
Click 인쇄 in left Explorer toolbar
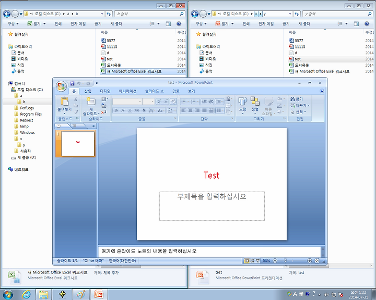[x=58, y=23]
